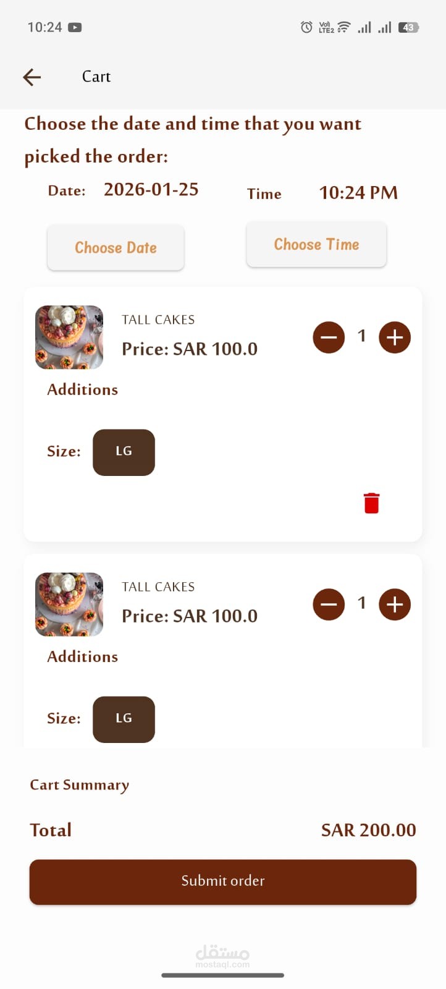Decrease quantity of second Tall Cakes item
446x989 pixels.
tap(329, 605)
